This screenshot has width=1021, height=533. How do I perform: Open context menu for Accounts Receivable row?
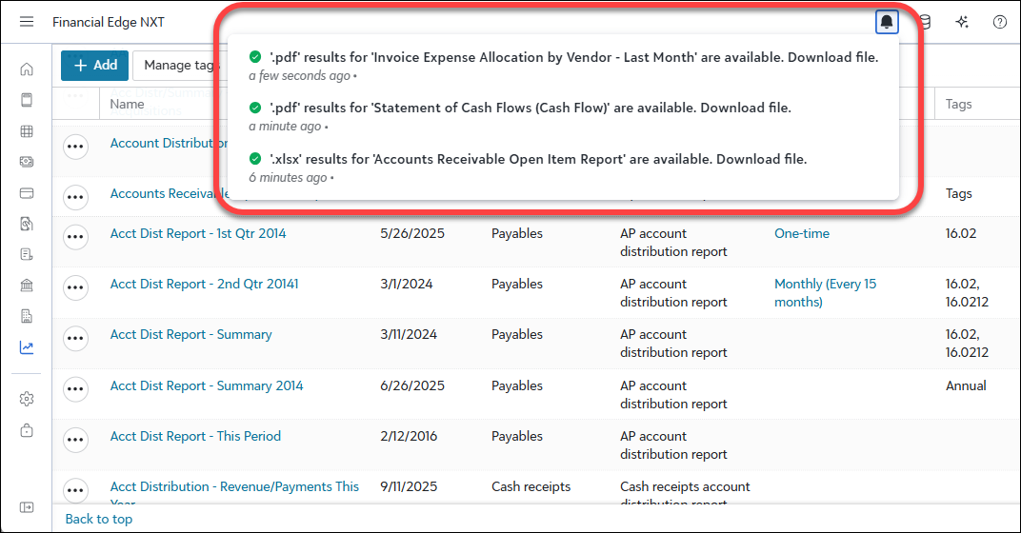[75, 197]
